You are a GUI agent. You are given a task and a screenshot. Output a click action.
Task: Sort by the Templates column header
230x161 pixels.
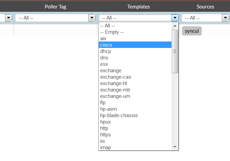[x=139, y=7]
